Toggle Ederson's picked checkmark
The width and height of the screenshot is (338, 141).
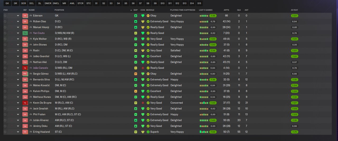[5, 16]
